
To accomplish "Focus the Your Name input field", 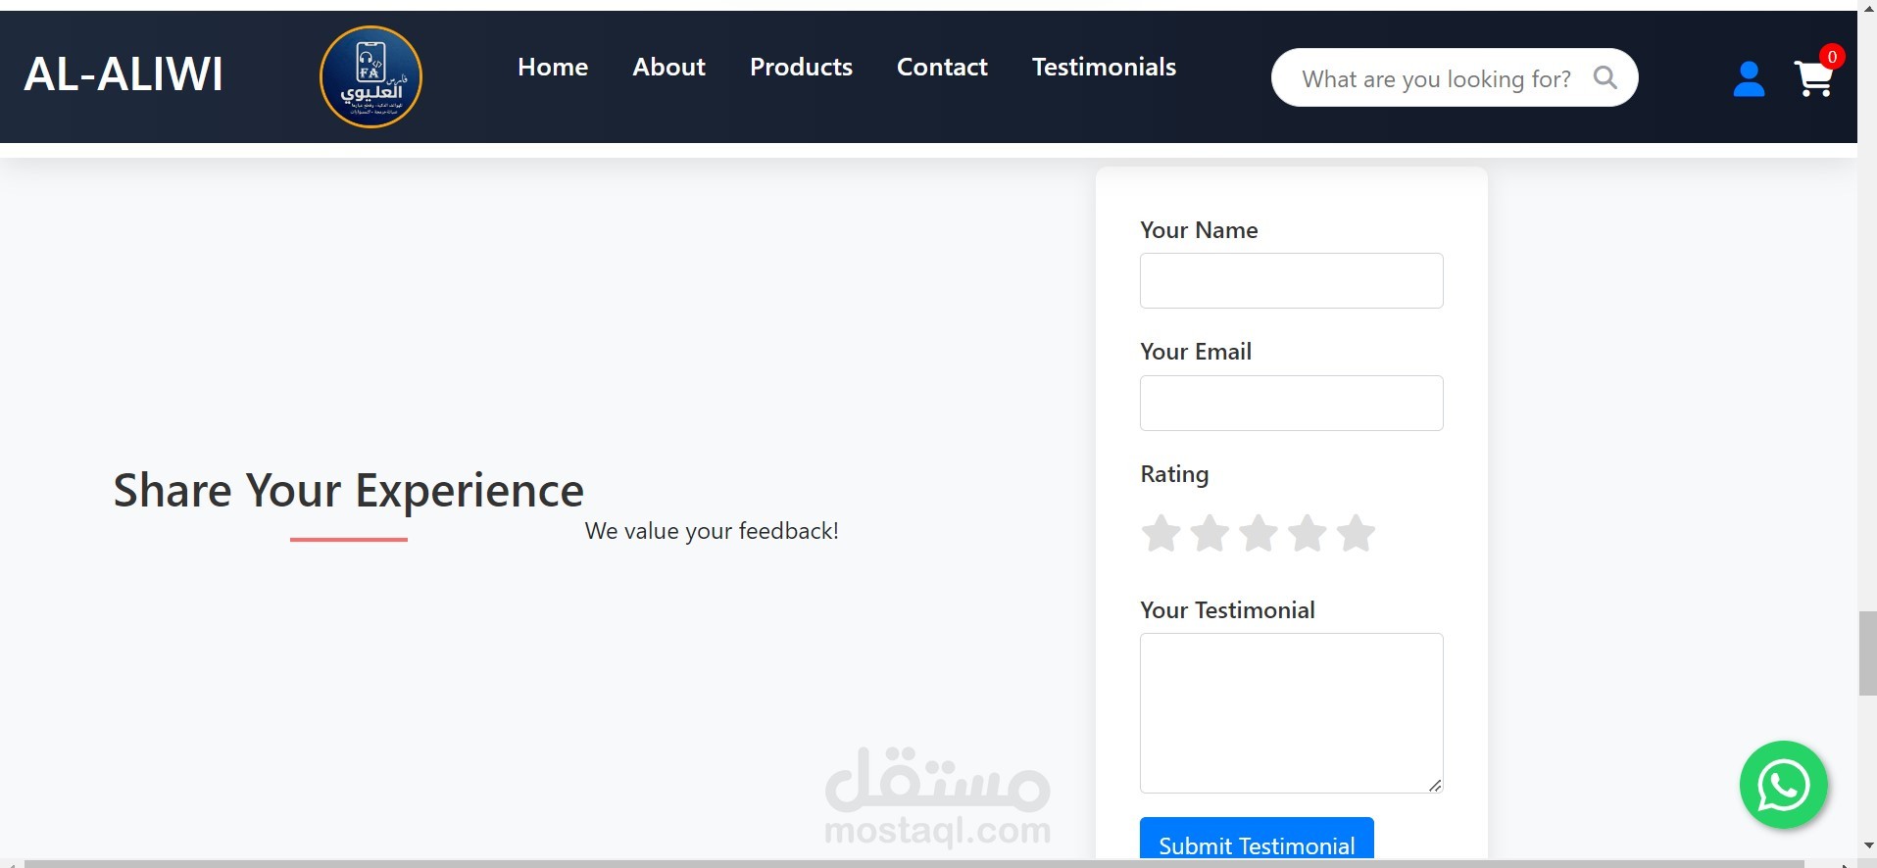I will [x=1291, y=281].
